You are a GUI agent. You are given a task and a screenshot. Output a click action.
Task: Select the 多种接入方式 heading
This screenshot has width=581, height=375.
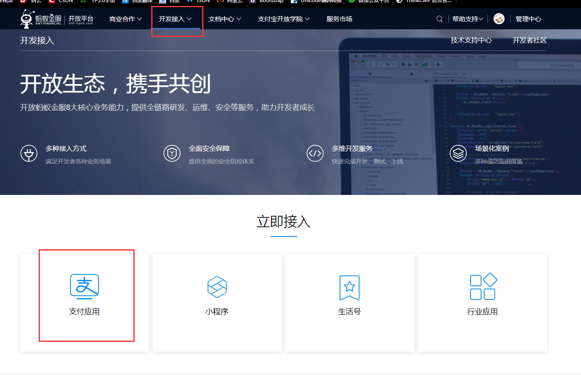point(66,149)
